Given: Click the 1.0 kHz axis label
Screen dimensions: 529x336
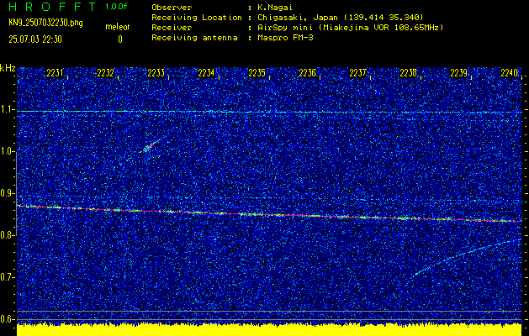Looking at the screenshot, I should (7, 152).
